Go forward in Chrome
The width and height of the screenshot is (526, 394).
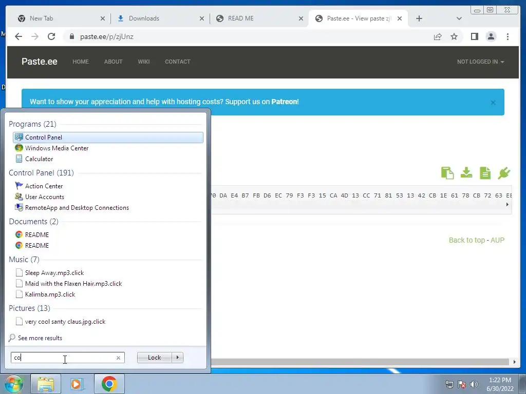(35, 36)
